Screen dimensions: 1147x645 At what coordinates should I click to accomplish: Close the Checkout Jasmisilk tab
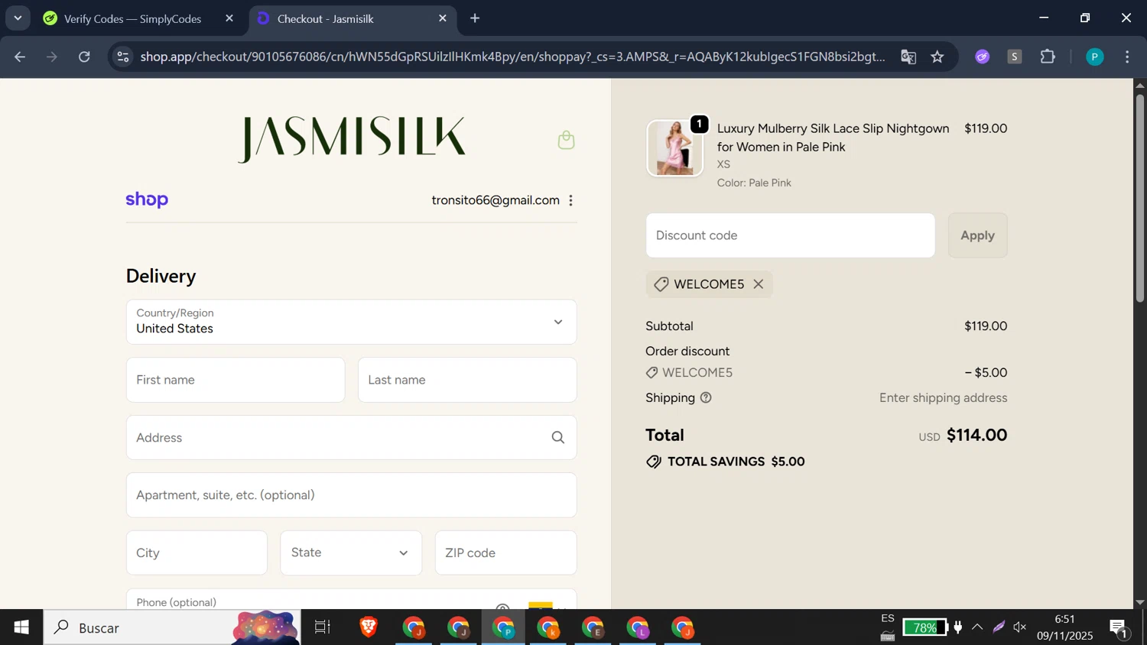point(443,18)
